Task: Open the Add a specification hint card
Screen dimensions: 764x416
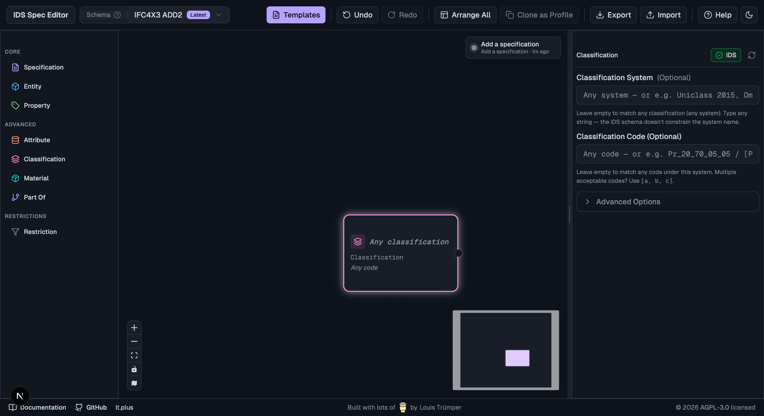Action: click(x=513, y=47)
